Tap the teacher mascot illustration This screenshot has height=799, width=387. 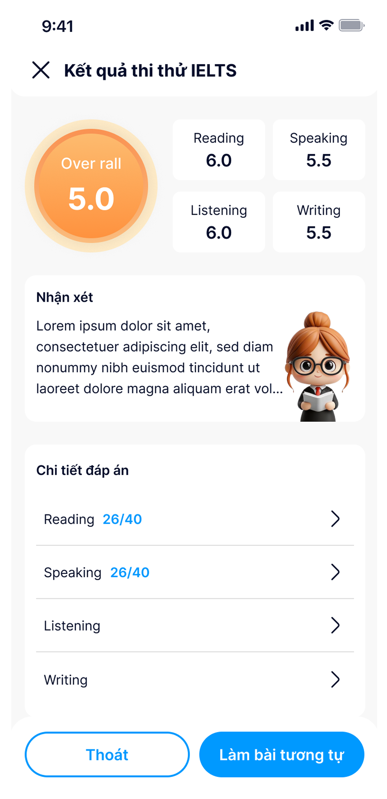point(318,367)
